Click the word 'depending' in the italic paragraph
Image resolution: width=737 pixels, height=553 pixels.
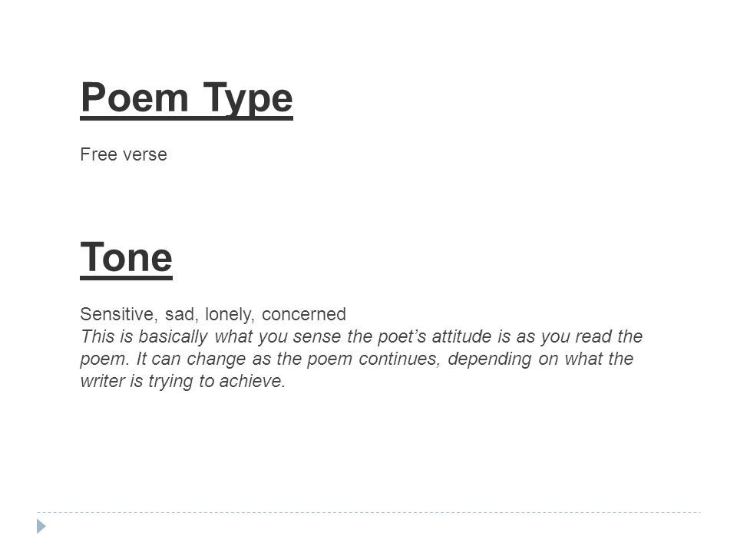click(x=490, y=359)
